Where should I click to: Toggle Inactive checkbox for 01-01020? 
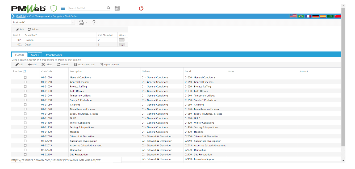(x=25, y=86)
